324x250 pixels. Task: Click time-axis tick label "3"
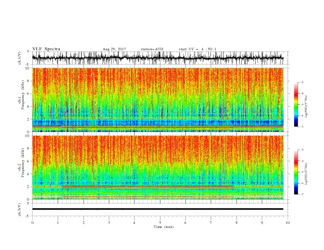[x=109, y=223]
